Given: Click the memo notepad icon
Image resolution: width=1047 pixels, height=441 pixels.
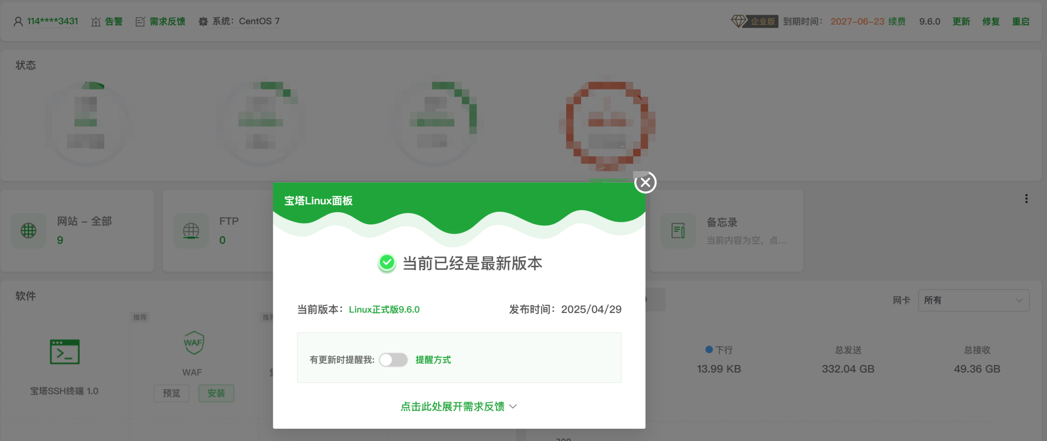Looking at the screenshot, I should [x=678, y=231].
